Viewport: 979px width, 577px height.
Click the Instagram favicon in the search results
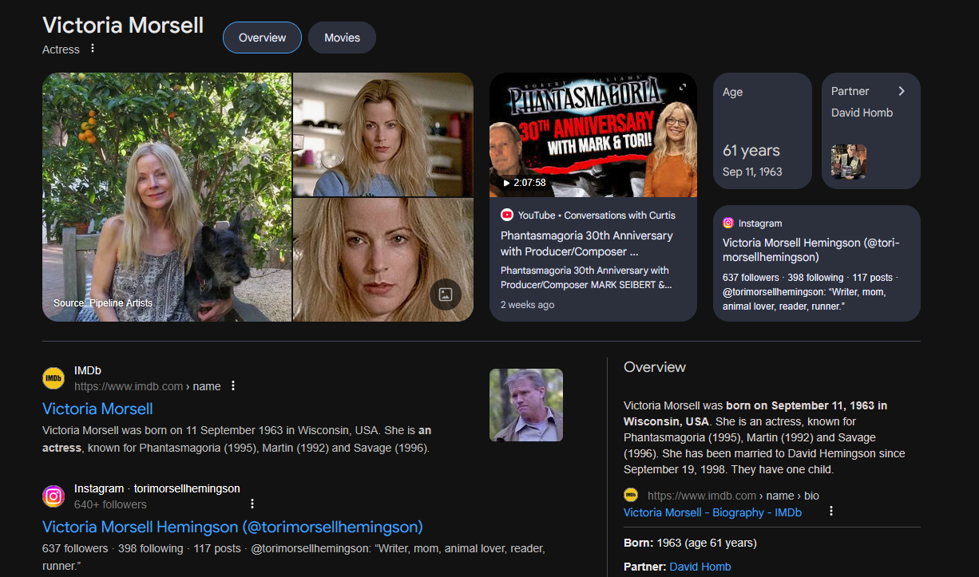(54, 496)
